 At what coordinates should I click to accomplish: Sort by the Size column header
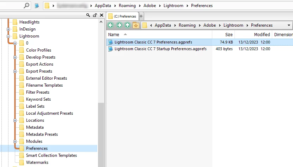223,35
